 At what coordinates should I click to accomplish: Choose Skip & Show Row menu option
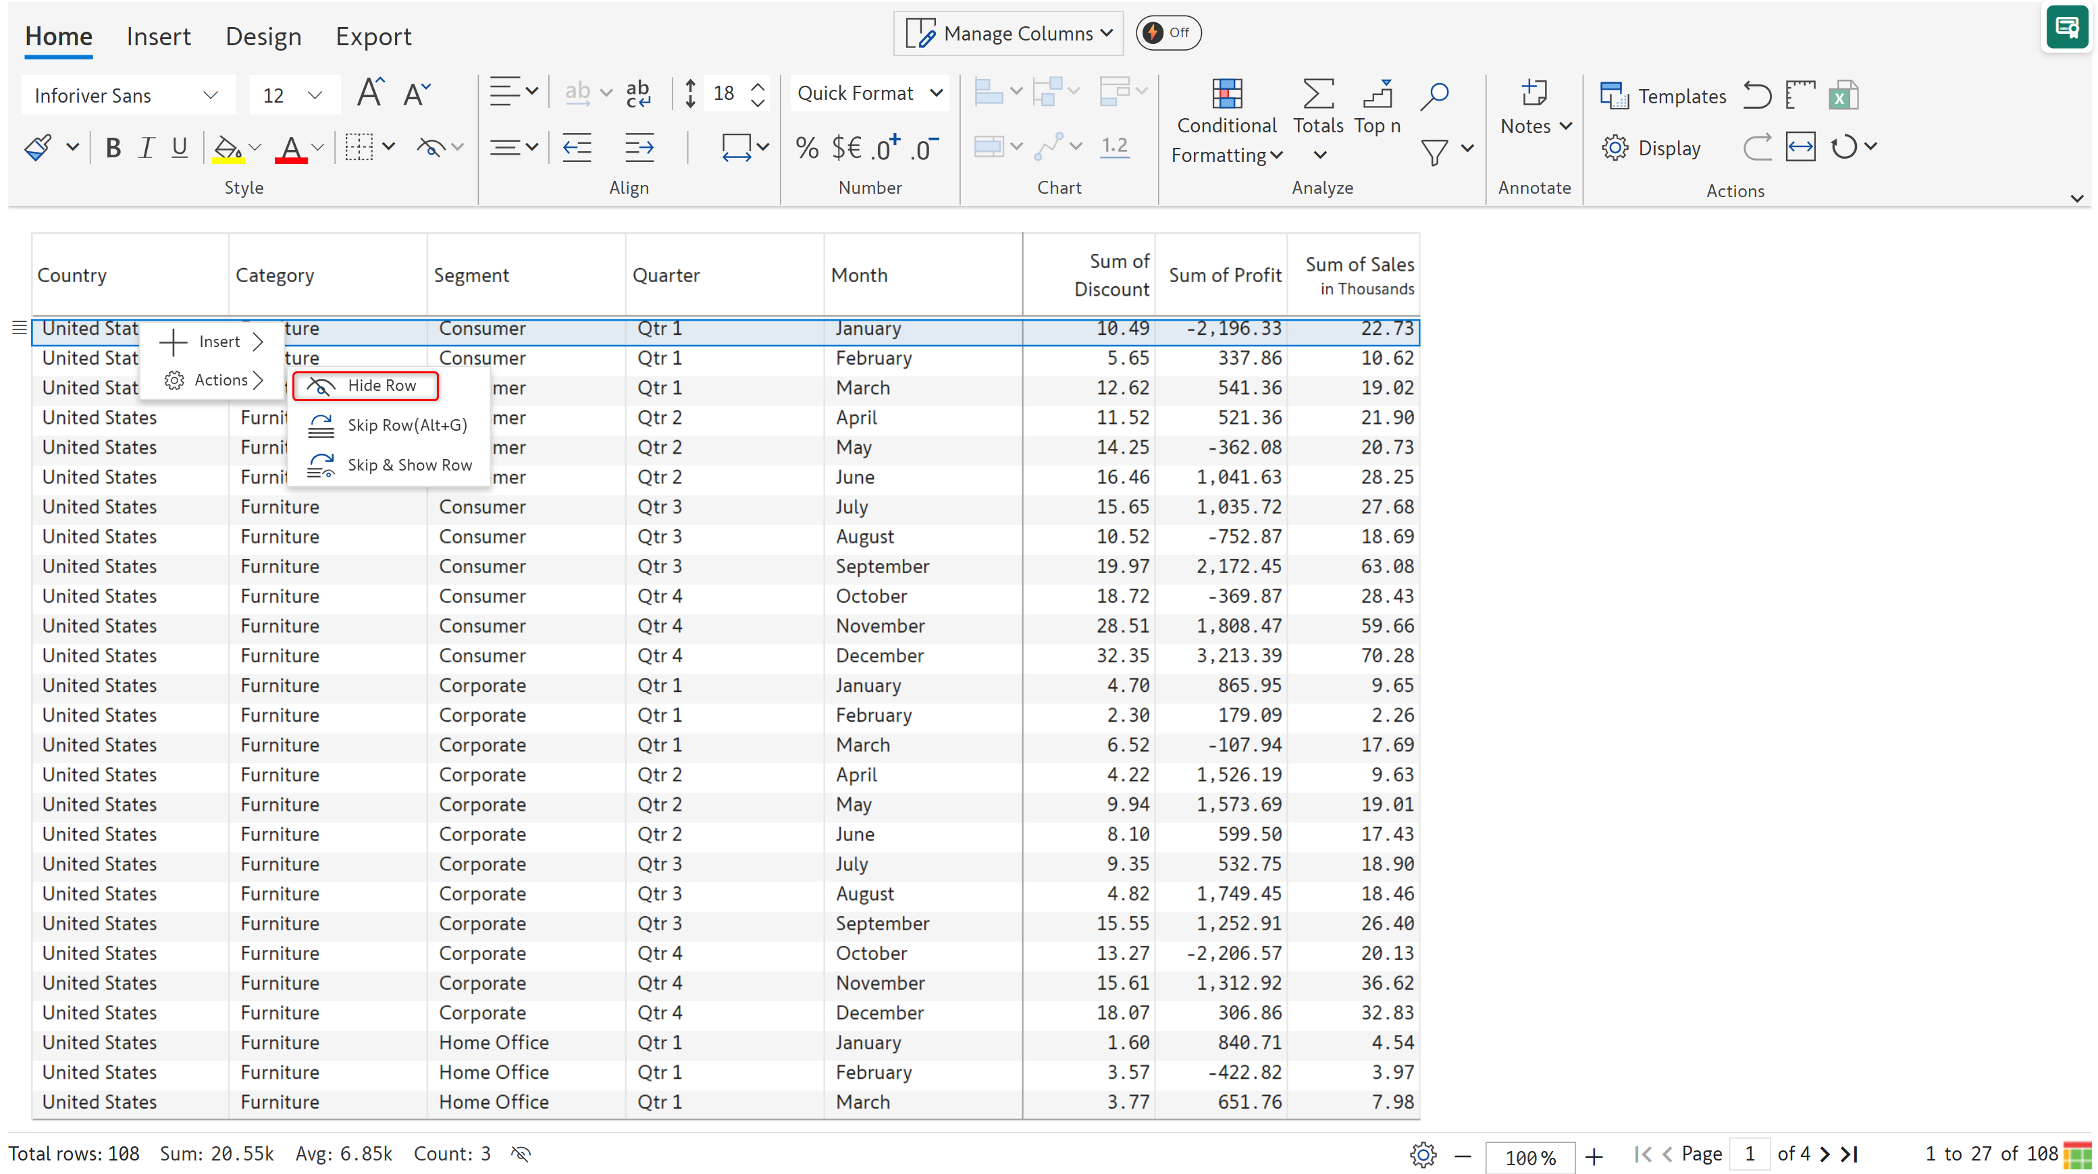pyautogui.click(x=409, y=465)
